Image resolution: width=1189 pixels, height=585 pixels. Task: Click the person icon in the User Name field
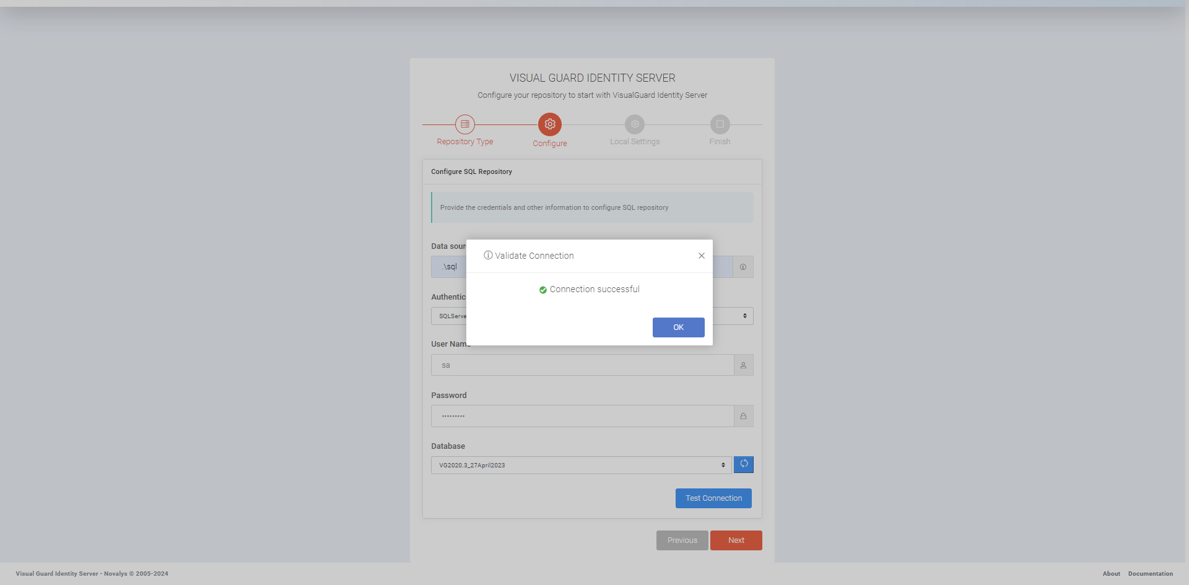743,365
